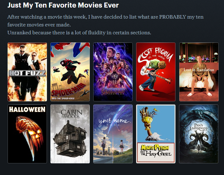224x175 pixels.
Task: Open the Avengers Endgame poster
Action: (x=113, y=72)
